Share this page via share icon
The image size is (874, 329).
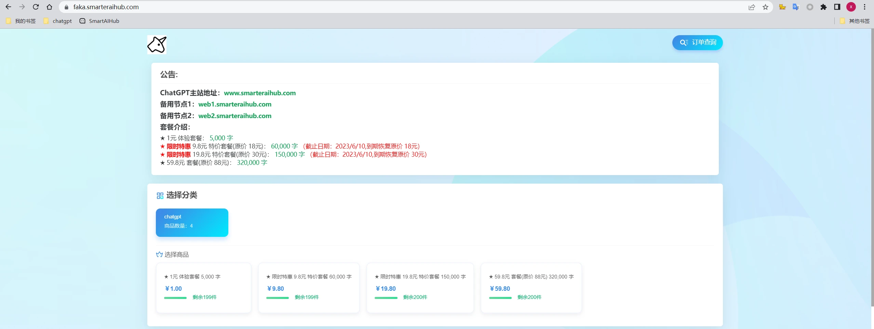(x=752, y=7)
